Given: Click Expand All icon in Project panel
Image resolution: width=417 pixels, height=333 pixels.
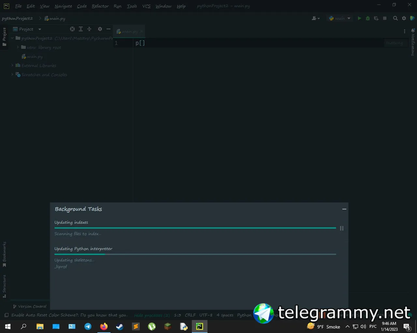Looking at the screenshot, I should coord(81,29).
